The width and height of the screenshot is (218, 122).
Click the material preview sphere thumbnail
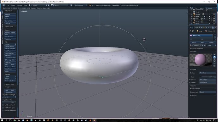(201, 59)
